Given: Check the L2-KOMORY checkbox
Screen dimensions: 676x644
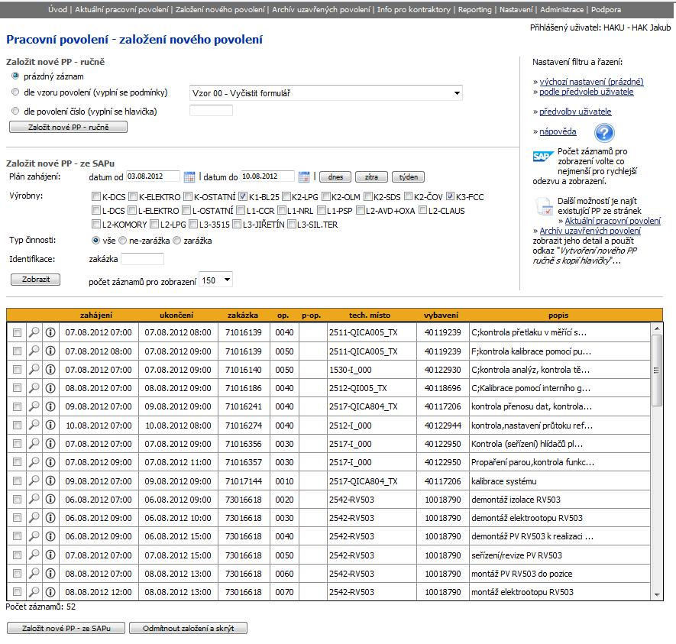Looking at the screenshot, I should pyautogui.click(x=95, y=224).
